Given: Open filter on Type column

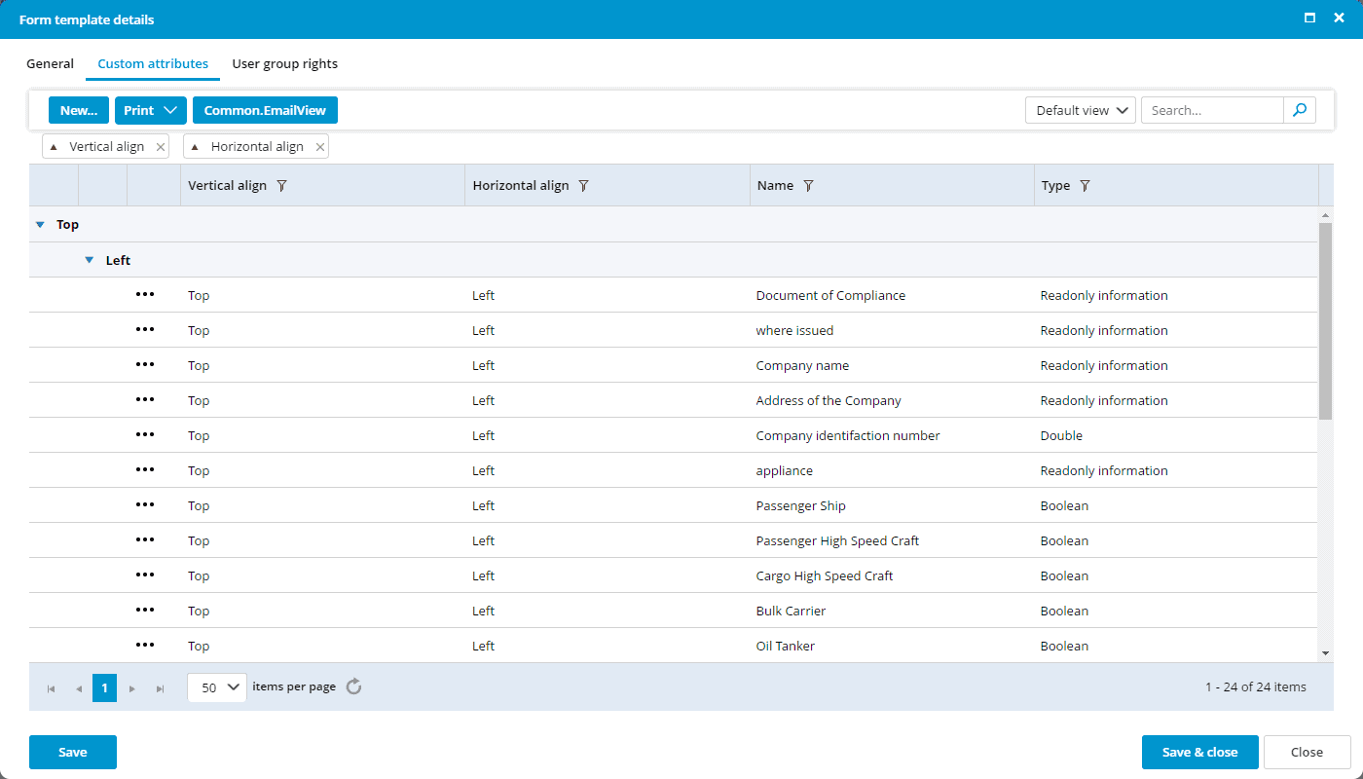Looking at the screenshot, I should [x=1085, y=186].
